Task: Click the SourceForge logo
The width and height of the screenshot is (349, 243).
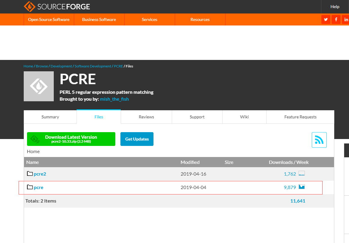Action: pyautogui.click(x=57, y=6)
